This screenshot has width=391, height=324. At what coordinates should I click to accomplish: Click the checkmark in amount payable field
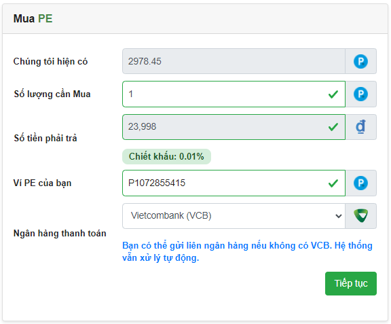point(333,127)
